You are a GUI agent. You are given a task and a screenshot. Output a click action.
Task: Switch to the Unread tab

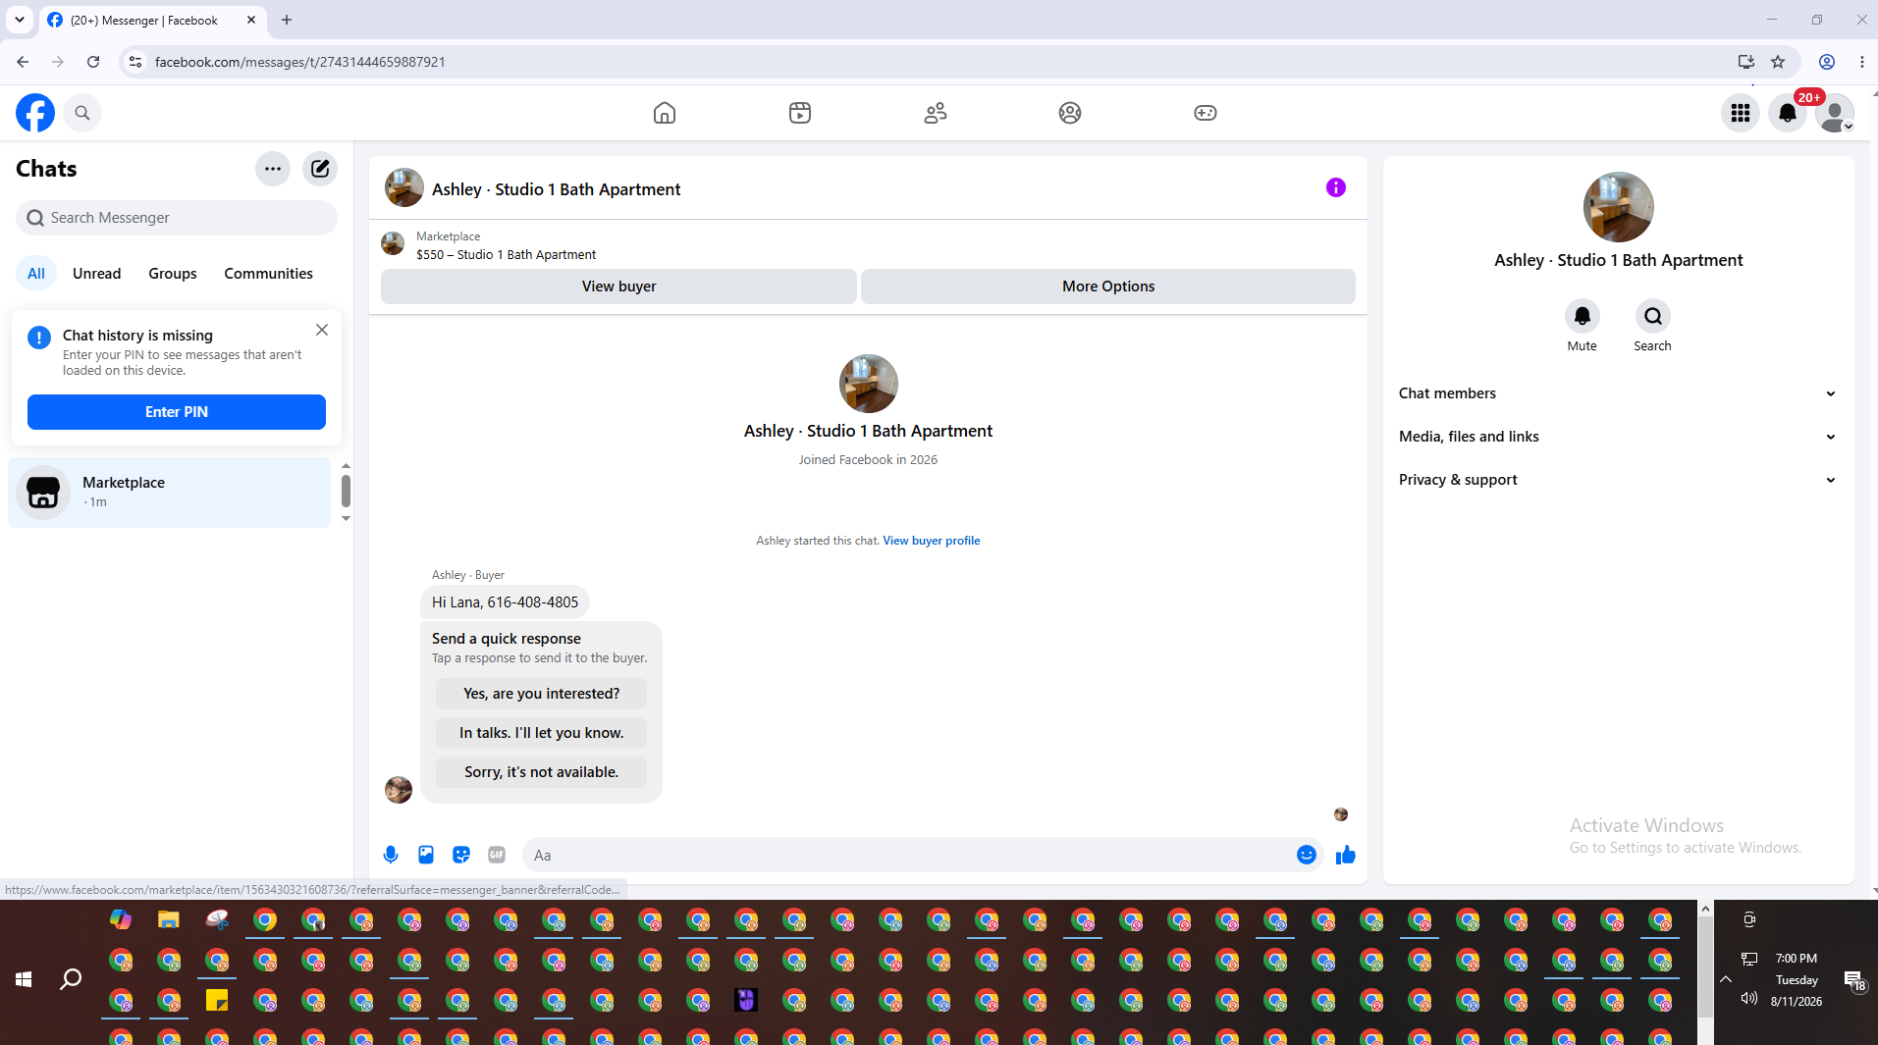[96, 274]
